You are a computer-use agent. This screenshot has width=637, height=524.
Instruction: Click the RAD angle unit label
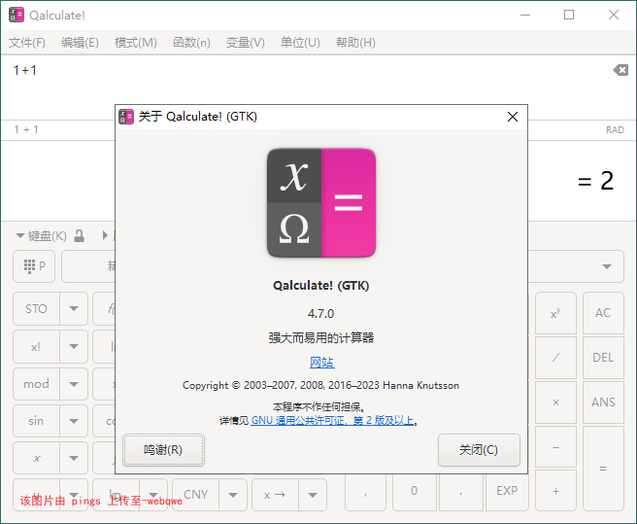(x=615, y=129)
